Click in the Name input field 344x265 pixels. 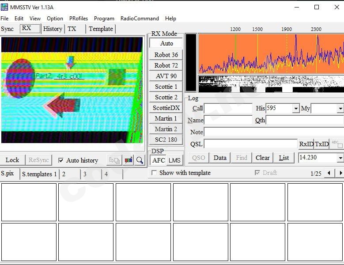pos(228,120)
